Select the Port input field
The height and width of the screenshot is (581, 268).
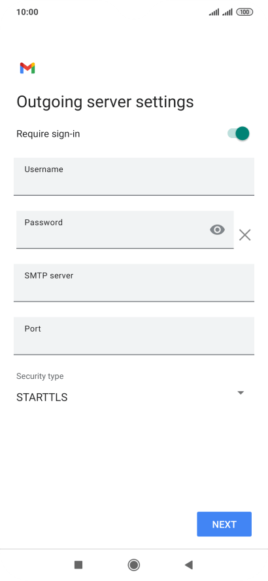click(x=134, y=336)
